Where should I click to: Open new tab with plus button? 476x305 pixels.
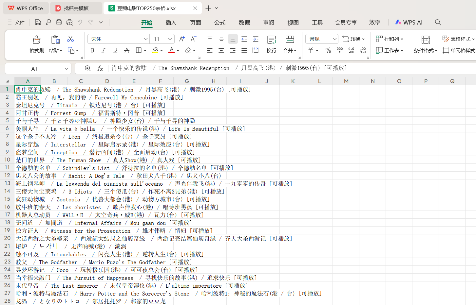click(208, 8)
